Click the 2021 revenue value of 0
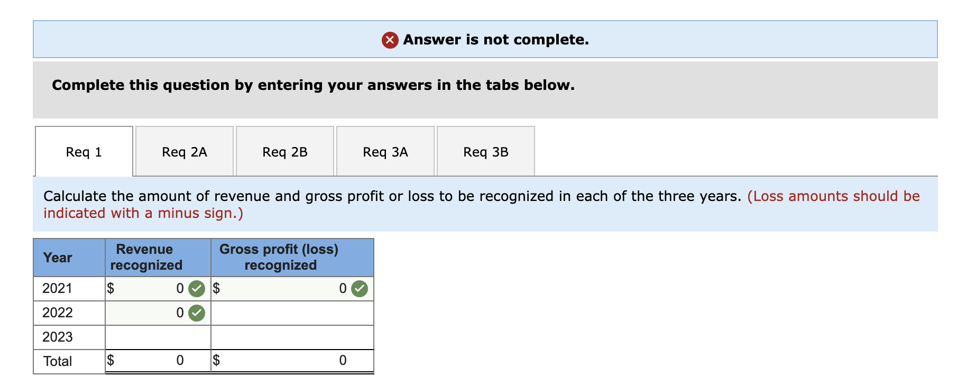975x385 pixels. (x=179, y=288)
